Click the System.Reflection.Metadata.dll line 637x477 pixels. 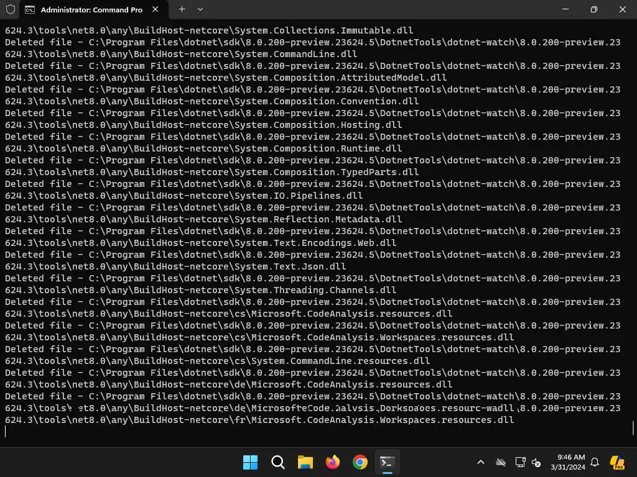[x=203, y=219]
